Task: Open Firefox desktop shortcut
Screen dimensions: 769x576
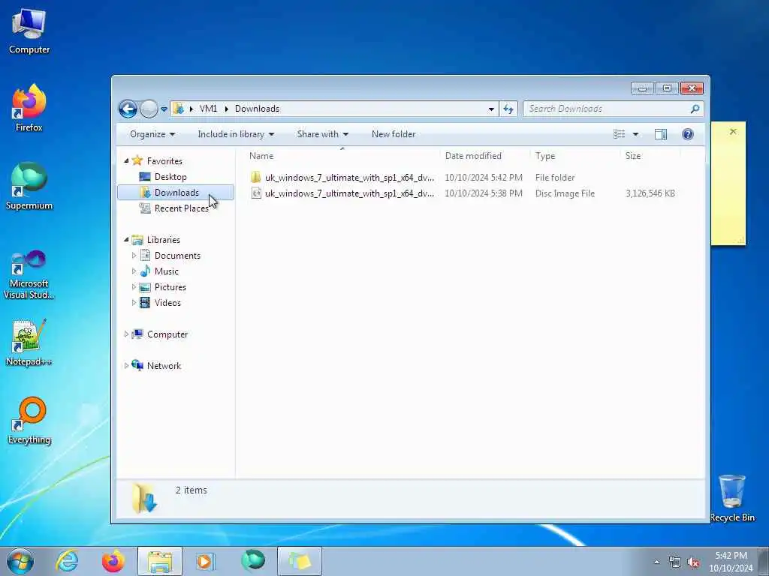Action: coord(29,108)
